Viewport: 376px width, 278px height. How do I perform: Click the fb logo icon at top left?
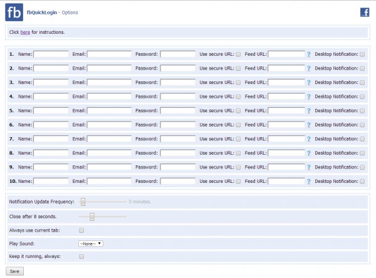pyautogui.click(x=14, y=13)
